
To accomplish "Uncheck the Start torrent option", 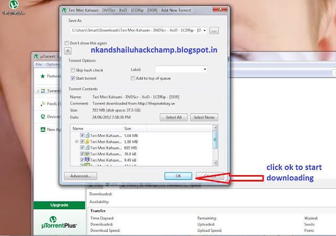I will point(72,78).
